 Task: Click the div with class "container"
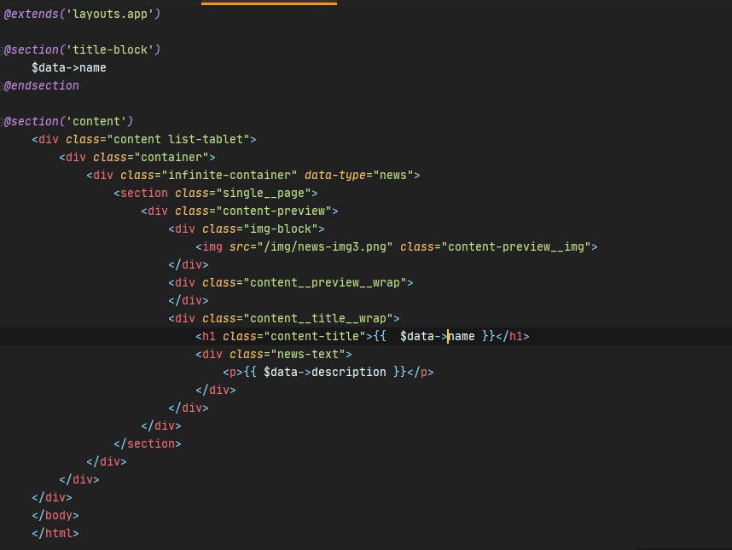click(x=137, y=157)
